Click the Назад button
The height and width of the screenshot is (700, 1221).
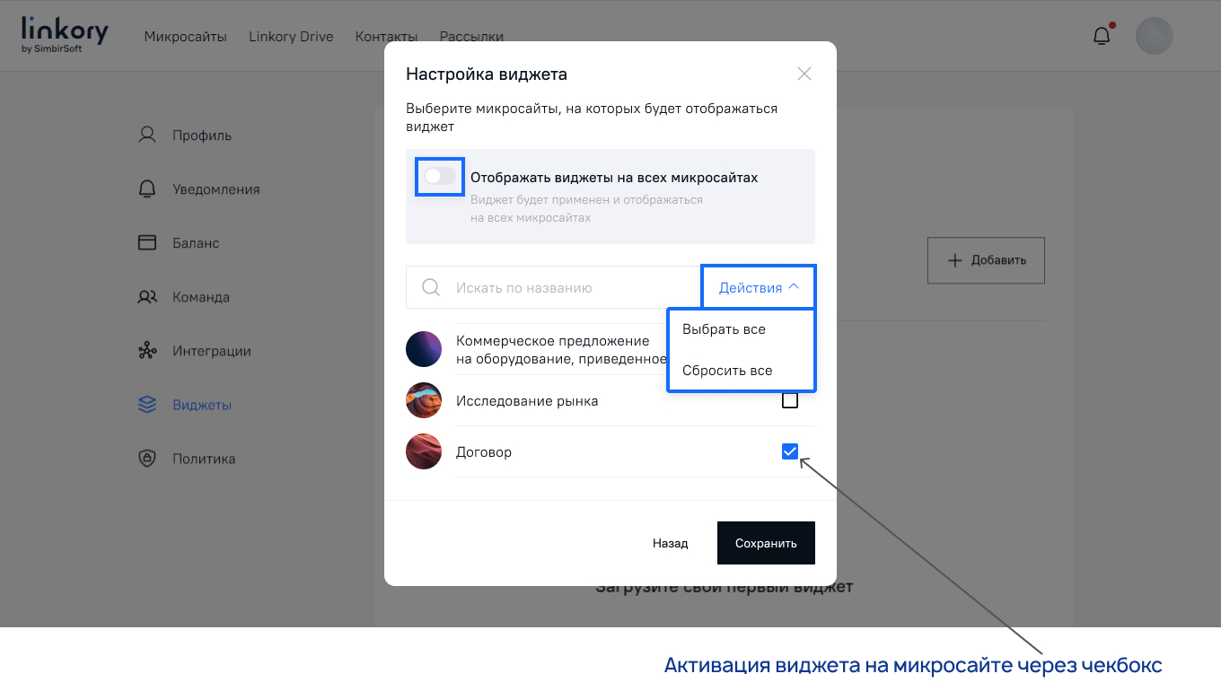[x=671, y=543]
